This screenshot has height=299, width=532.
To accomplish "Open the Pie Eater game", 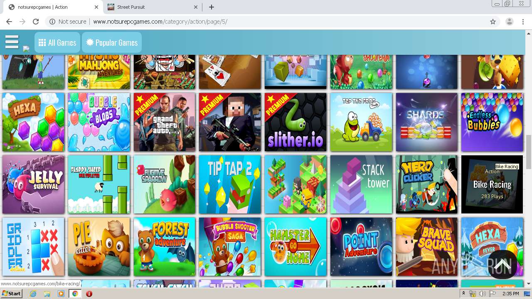I will point(99,247).
